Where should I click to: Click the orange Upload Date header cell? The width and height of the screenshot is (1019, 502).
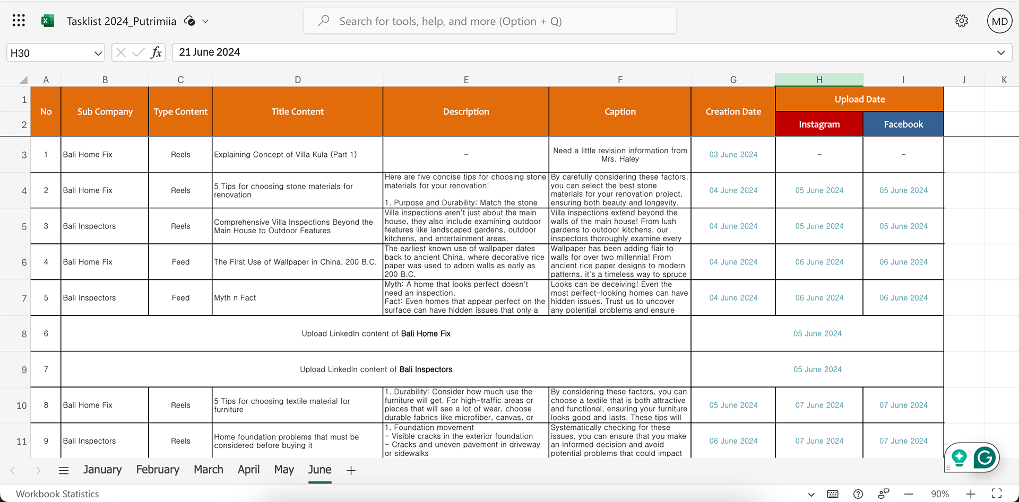[860, 99]
